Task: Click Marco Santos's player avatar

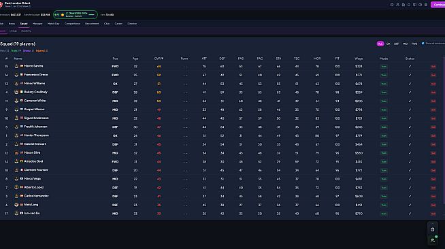Action: click(16, 66)
